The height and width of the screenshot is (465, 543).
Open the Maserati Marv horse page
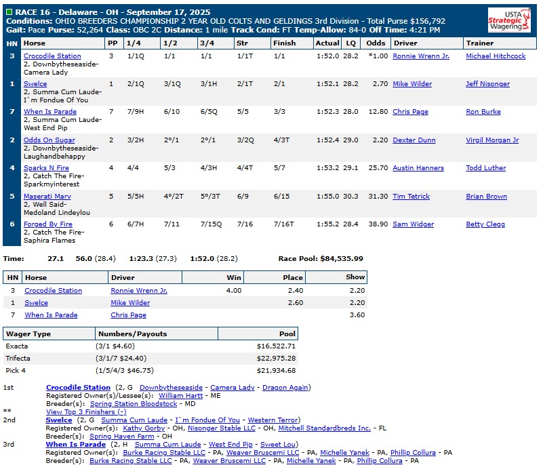pos(47,197)
